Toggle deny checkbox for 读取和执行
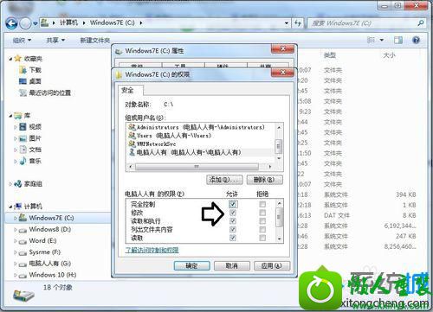 (x=262, y=221)
